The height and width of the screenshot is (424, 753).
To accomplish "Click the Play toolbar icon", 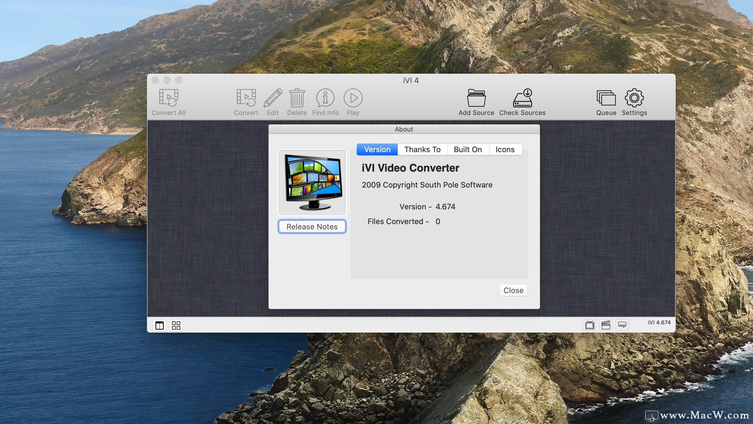I will [353, 98].
